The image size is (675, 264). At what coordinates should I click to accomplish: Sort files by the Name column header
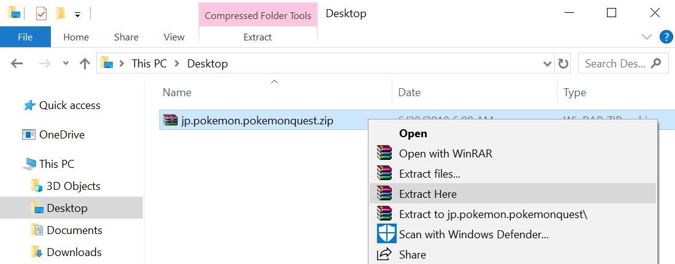pyautogui.click(x=177, y=92)
